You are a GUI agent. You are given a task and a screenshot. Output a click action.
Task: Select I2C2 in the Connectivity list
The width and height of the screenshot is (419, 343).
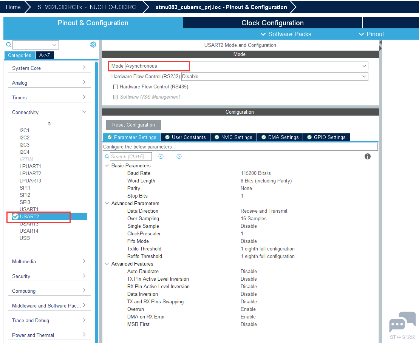[24, 138]
